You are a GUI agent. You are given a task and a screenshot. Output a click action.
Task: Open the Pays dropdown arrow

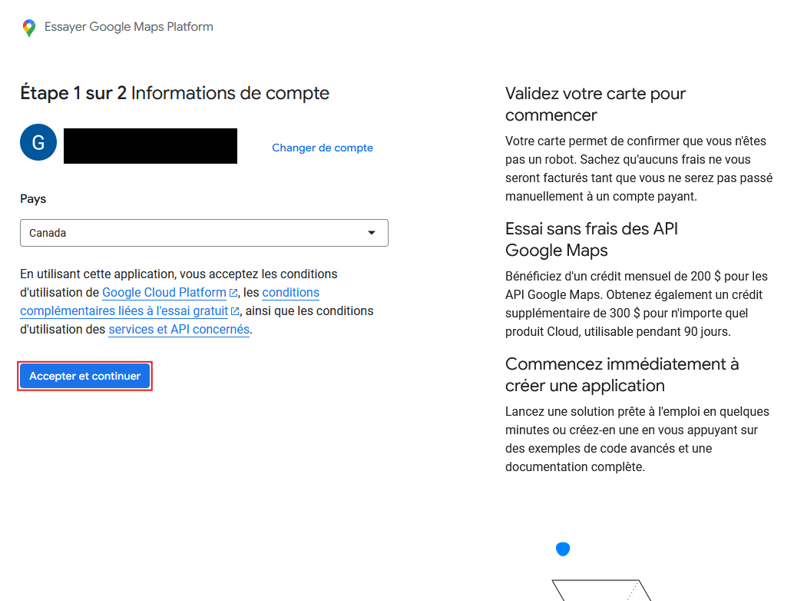click(372, 233)
